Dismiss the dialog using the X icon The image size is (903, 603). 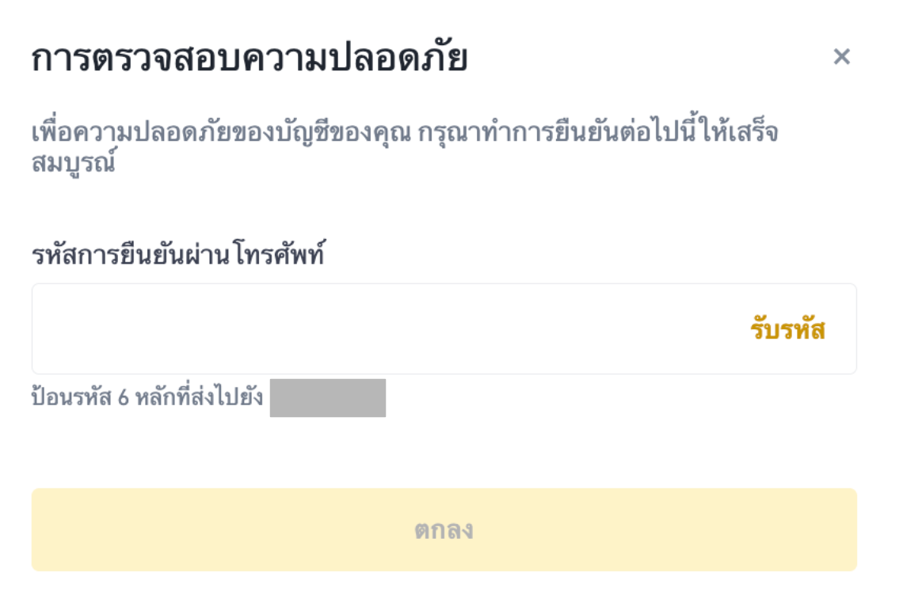click(841, 57)
